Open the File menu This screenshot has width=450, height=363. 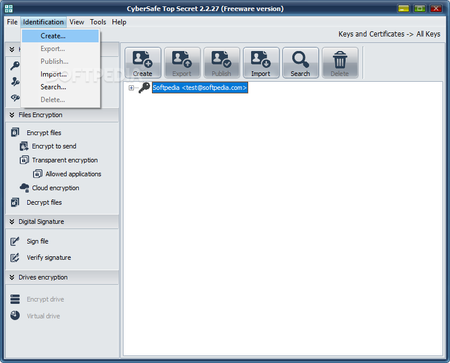[12, 22]
